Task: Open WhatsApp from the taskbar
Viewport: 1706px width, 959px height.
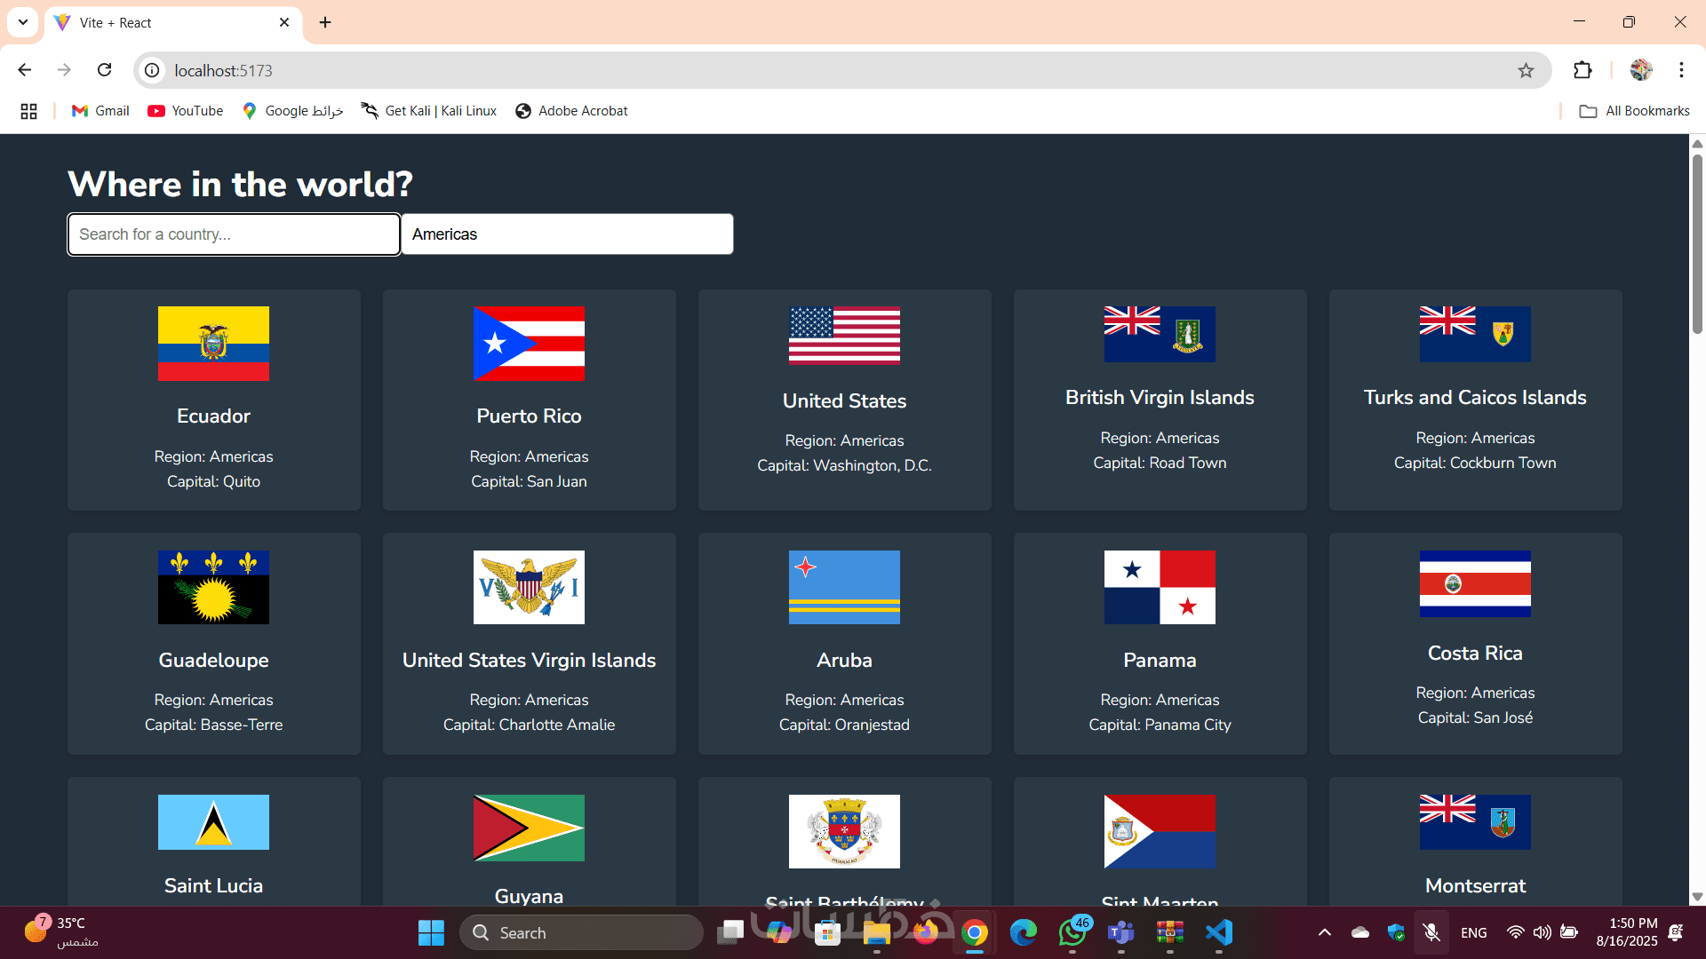Action: click(x=1072, y=932)
